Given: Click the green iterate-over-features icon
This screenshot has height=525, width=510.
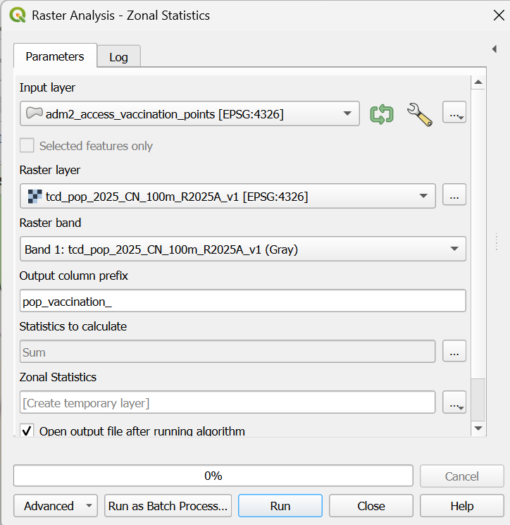Looking at the screenshot, I should pos(382,113).
